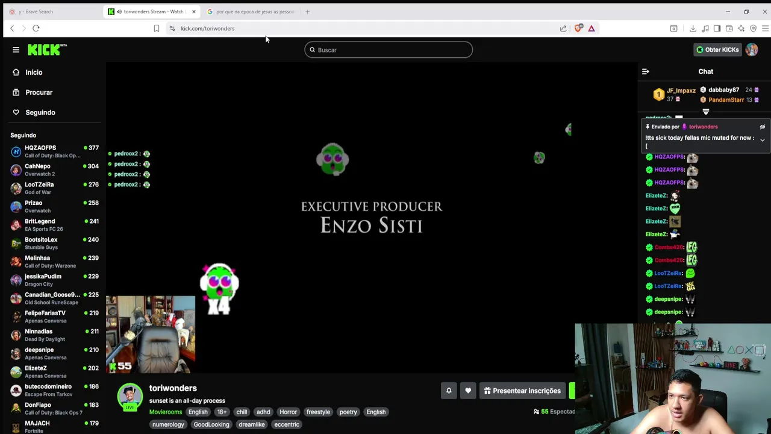Screen dimensions: 771x434
Task: Open Procurar browse page
Action: (x=39, y=92)
